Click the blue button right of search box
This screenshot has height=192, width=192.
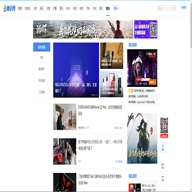click(183, 7)
